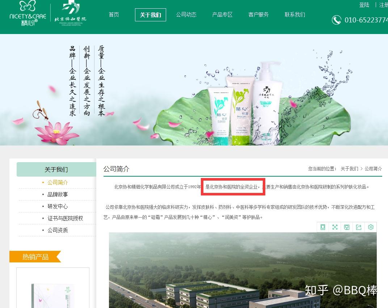The width and height of the screenshot is (388, 308).
Task: Select 公司资质 in the sidebar
Action: [58, 230]
